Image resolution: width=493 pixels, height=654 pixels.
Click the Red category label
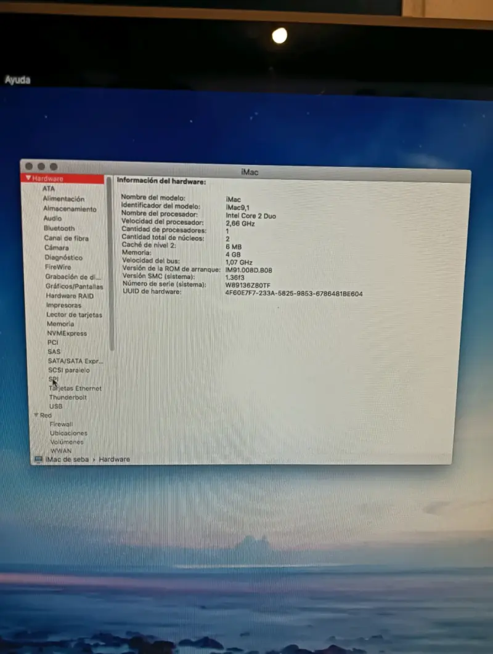pyautogui.click(x=46, y=416)
